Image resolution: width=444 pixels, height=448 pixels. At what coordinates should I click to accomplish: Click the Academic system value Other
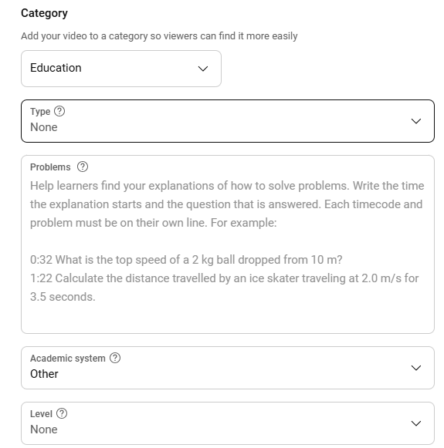(x=44, y=374)
